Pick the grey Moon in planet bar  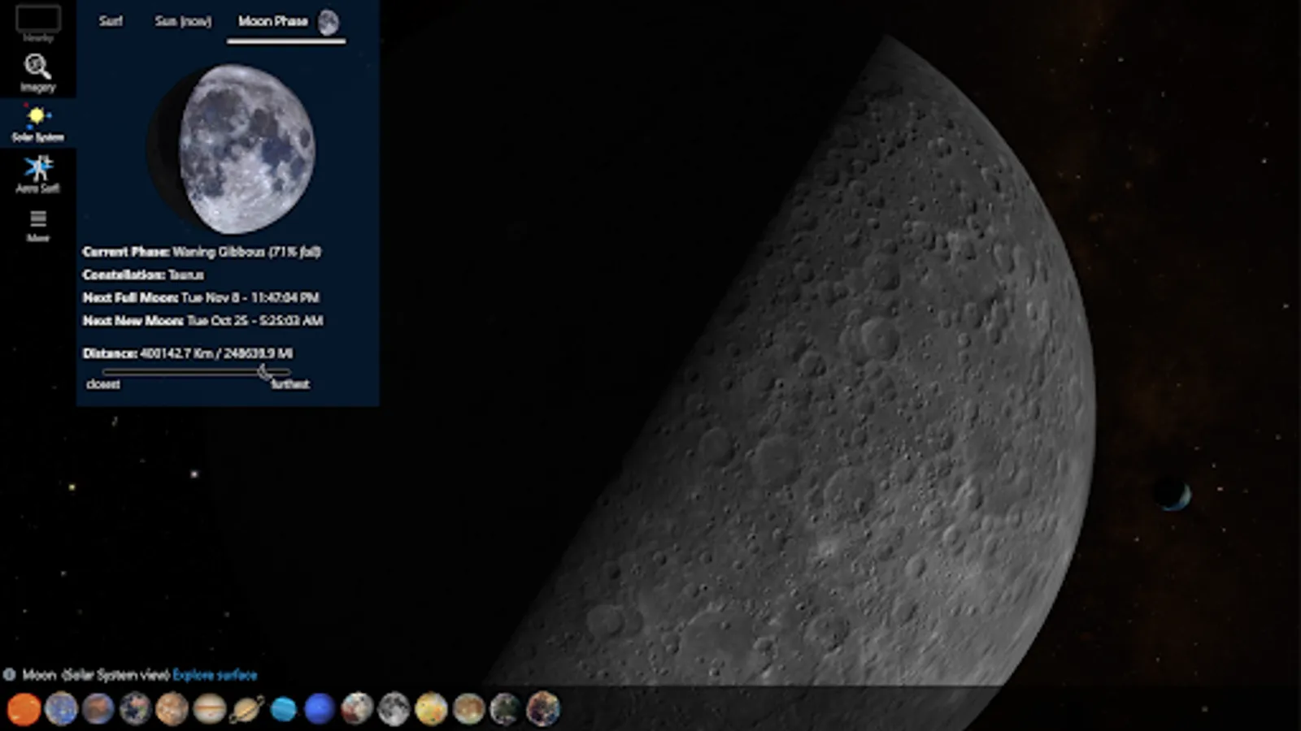[394, 709]
